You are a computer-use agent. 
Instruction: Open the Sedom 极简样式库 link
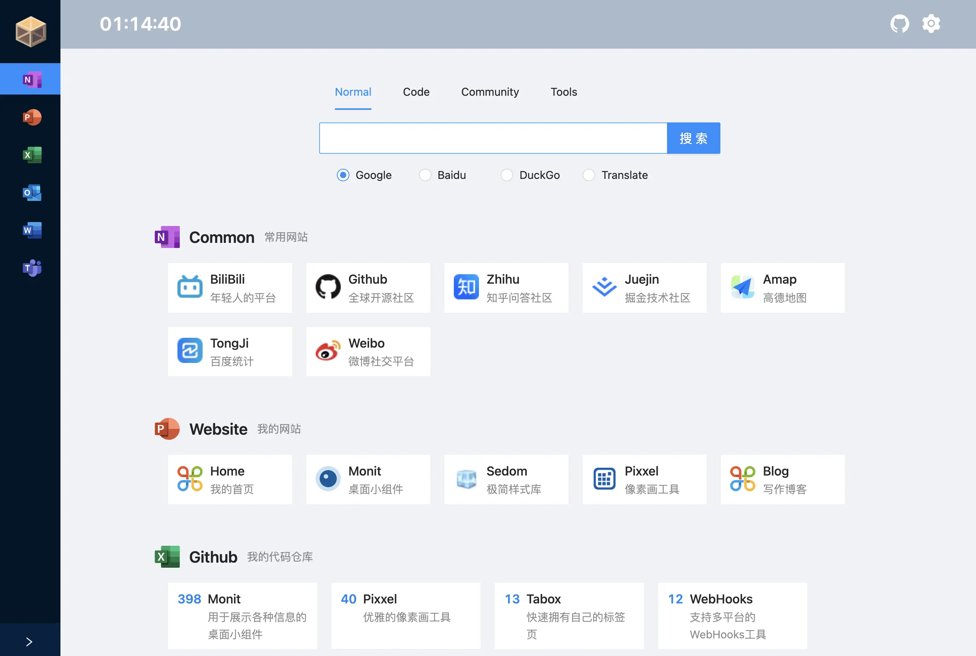(506, 479)
